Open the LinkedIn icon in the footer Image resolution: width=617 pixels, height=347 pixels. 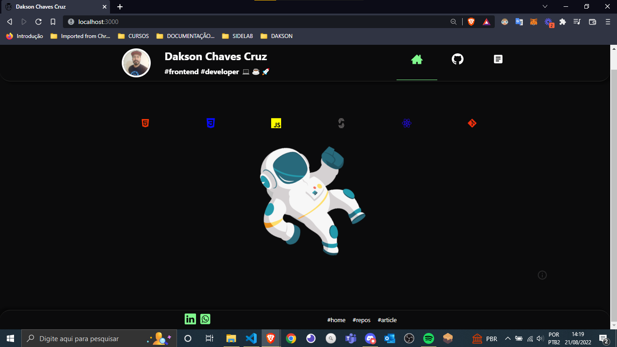(190, 318)
